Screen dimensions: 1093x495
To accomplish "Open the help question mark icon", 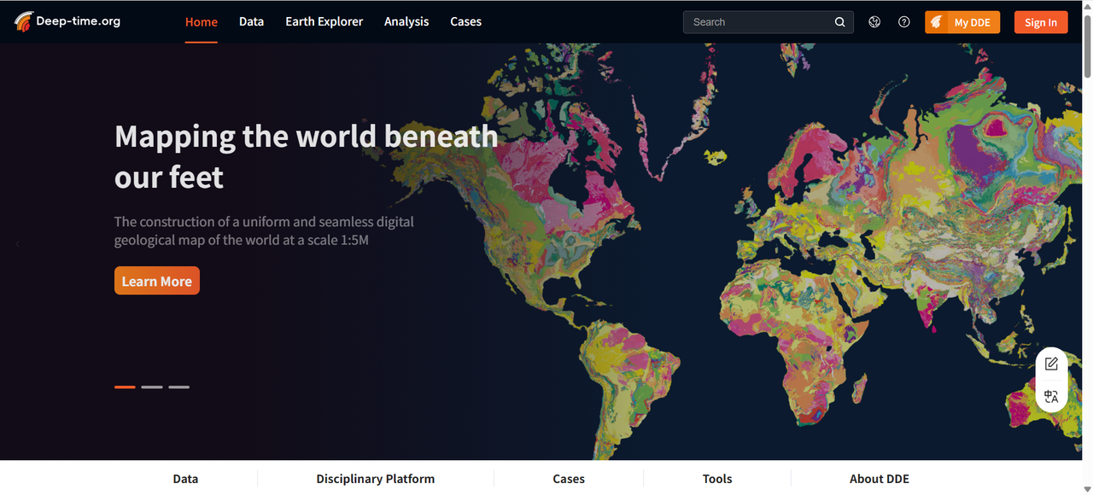I will (x=904, y=22).
